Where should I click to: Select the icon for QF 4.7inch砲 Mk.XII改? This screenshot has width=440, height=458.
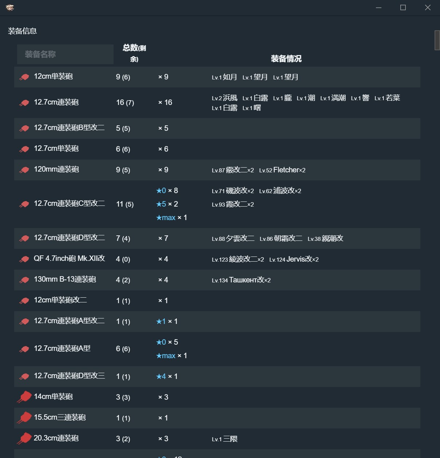coord(24,259)
